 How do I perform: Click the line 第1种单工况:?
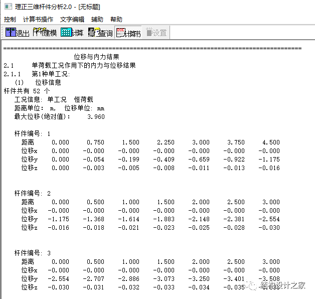point(51,74)
